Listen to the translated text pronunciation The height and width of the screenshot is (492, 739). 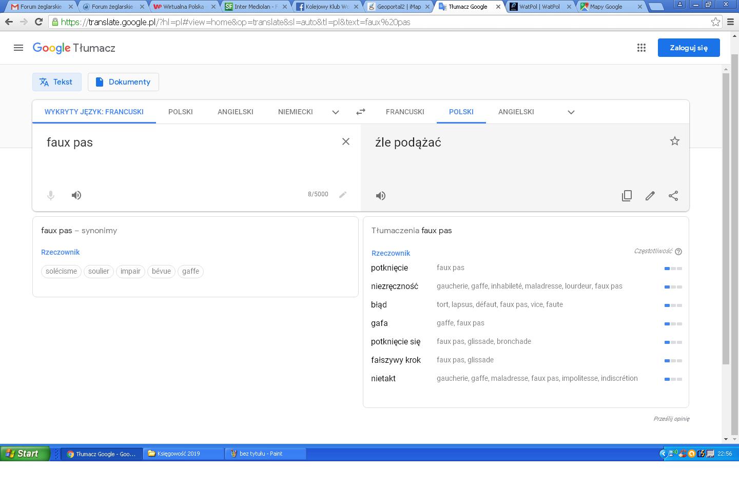381,196
